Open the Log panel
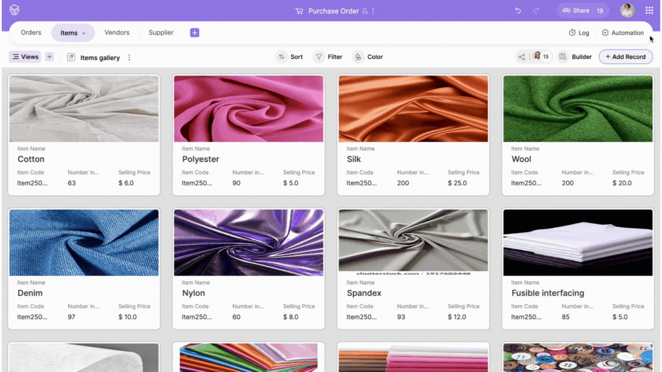This screenshot has height=372, width=662. pos(579,33)
